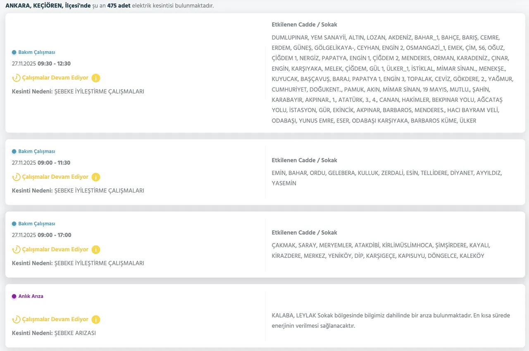Viewport: 529px width, 351px height.
Task: Click Çalışmalar Devam Ediyor in the 09:30 - 12:30 card
Action: tap(55, 78)
